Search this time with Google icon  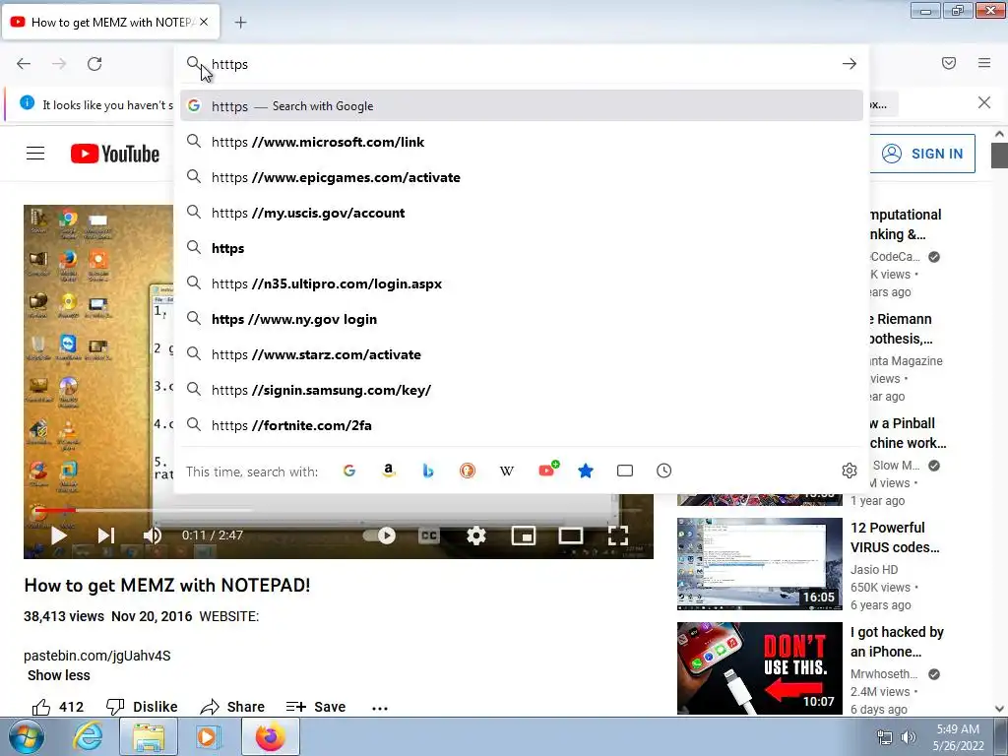pos(349,471)
